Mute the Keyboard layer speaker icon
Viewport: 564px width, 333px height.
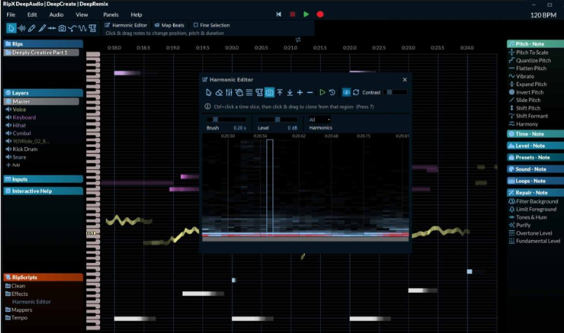[8, 118]
